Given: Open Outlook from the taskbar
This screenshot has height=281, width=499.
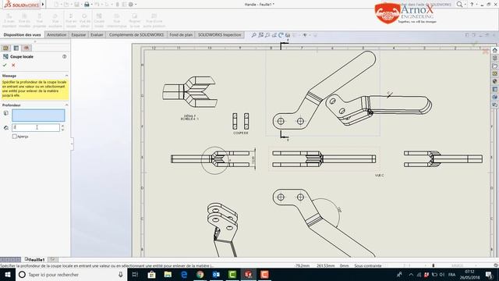Looking at the screenshot, I should [x=216, y=275].
